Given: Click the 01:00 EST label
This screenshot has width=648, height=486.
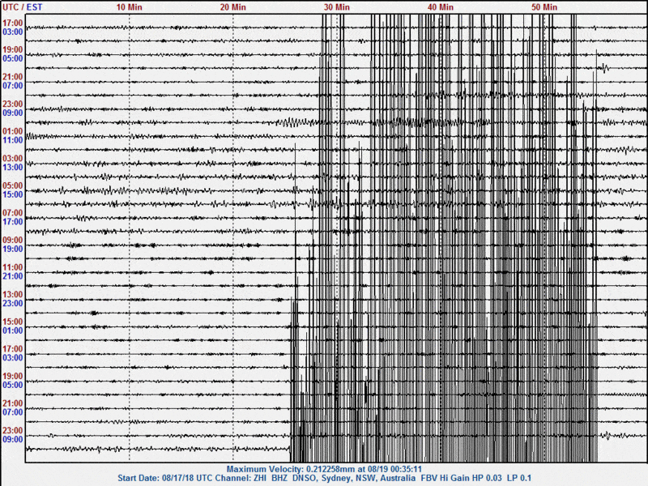Looking at the screenshot, I should pyautogui.click(x=12, y=330).
